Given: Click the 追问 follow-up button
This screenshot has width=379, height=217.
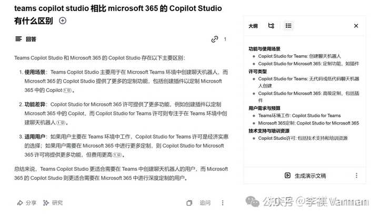Looking at the screenshot, I should click(205, 203).
